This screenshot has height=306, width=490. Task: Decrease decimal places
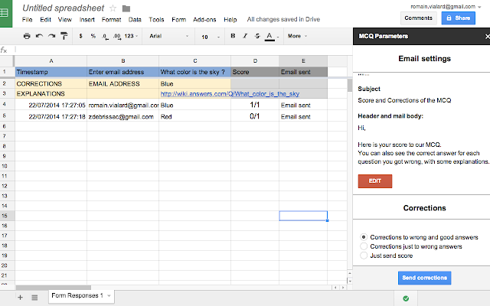coord(106,36)
